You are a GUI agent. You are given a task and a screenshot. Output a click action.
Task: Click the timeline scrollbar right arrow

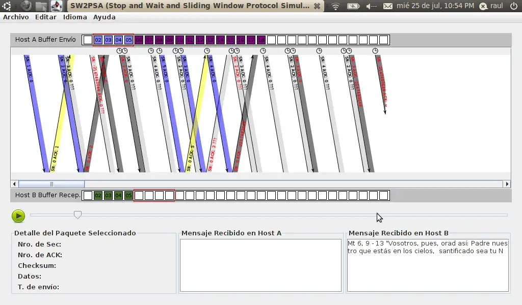coord(507,184)
